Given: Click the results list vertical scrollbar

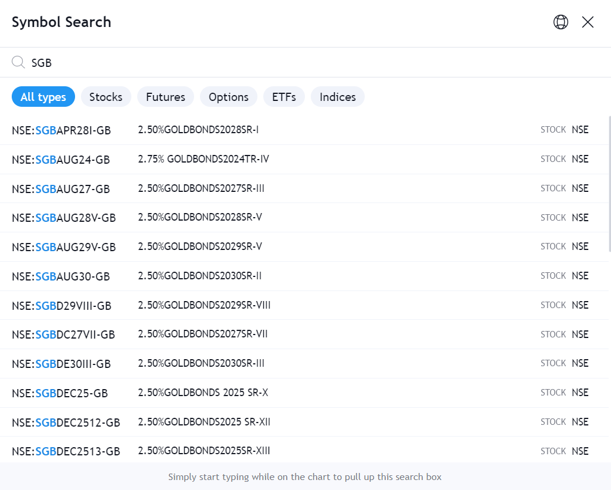Looking at the screenshot, I should pyautogui.click(x=609, y=184).
